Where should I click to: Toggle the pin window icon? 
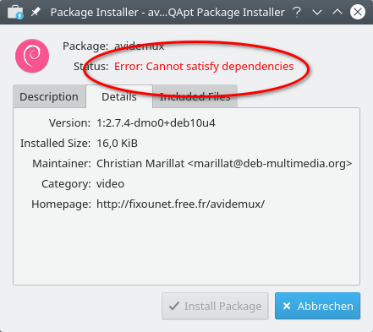[x=36, y=12]
